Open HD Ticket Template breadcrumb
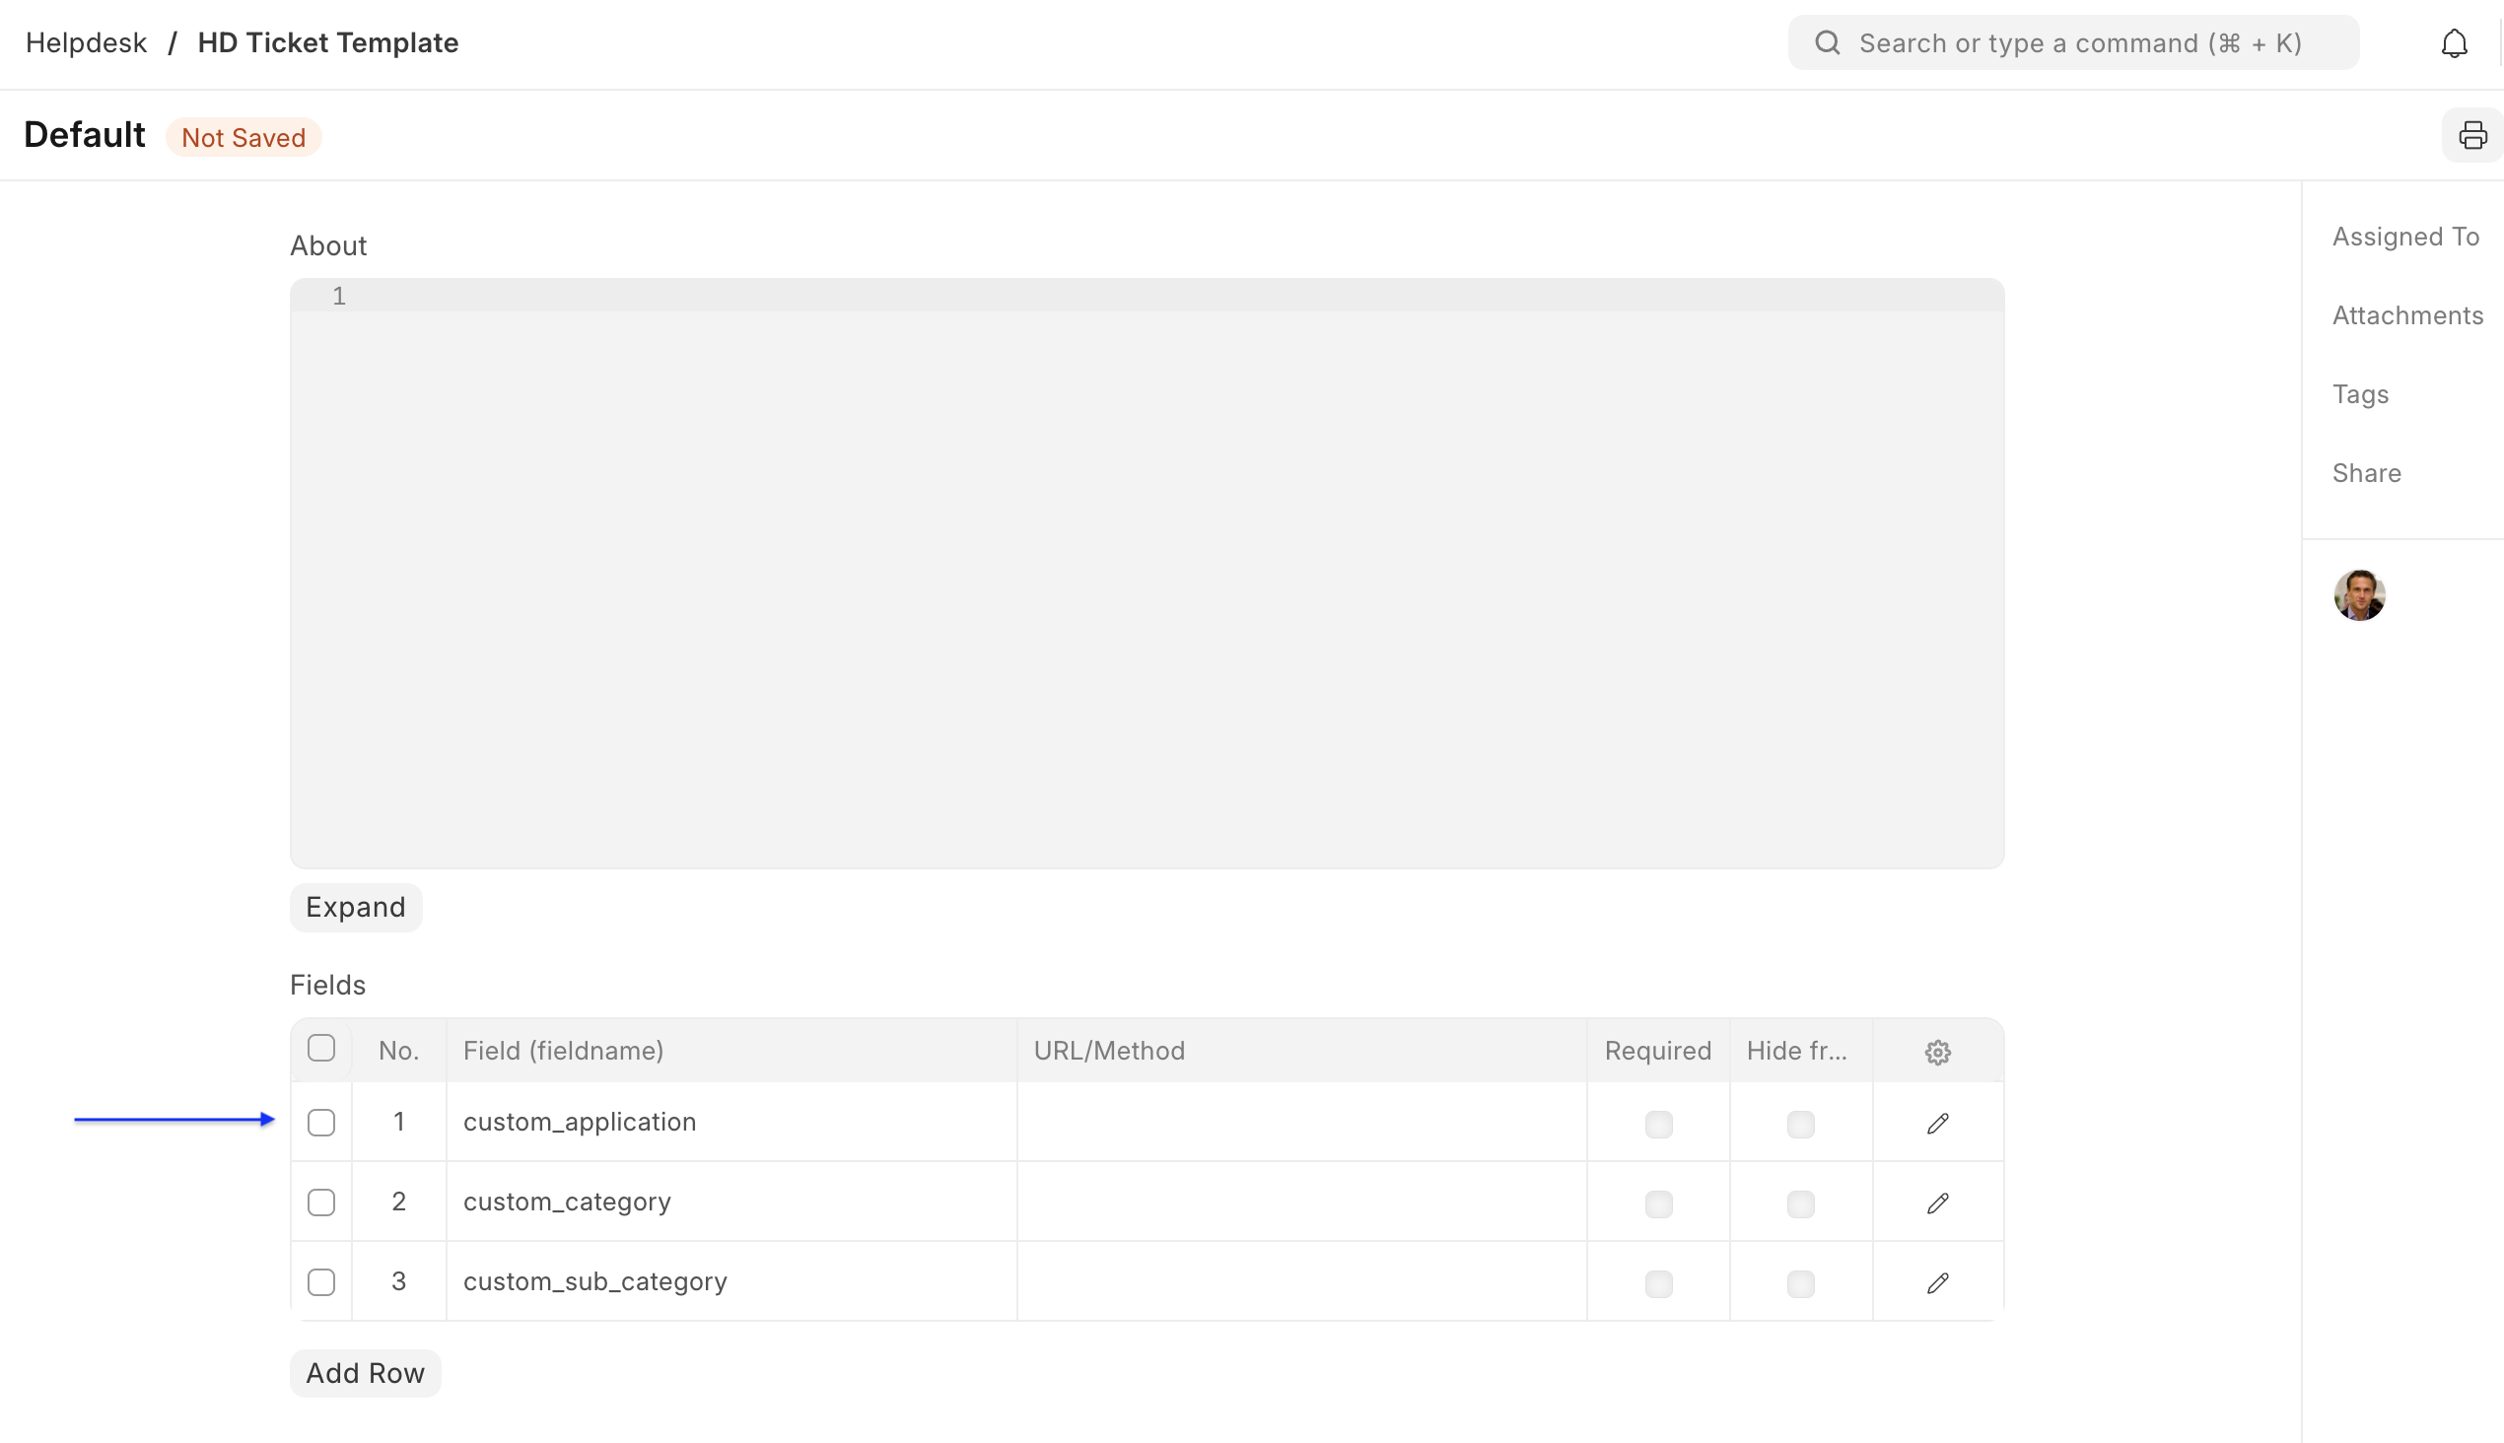The width and height of the screenshot is (2504, 1443). [x=327, y=42]
